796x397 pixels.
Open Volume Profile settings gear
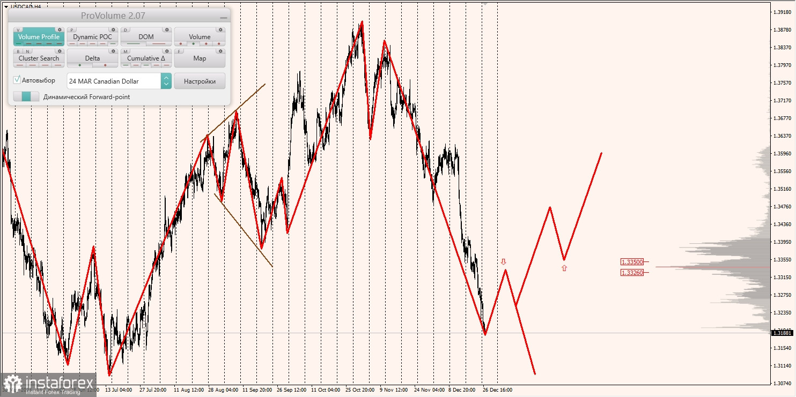[x=60, y=29]
